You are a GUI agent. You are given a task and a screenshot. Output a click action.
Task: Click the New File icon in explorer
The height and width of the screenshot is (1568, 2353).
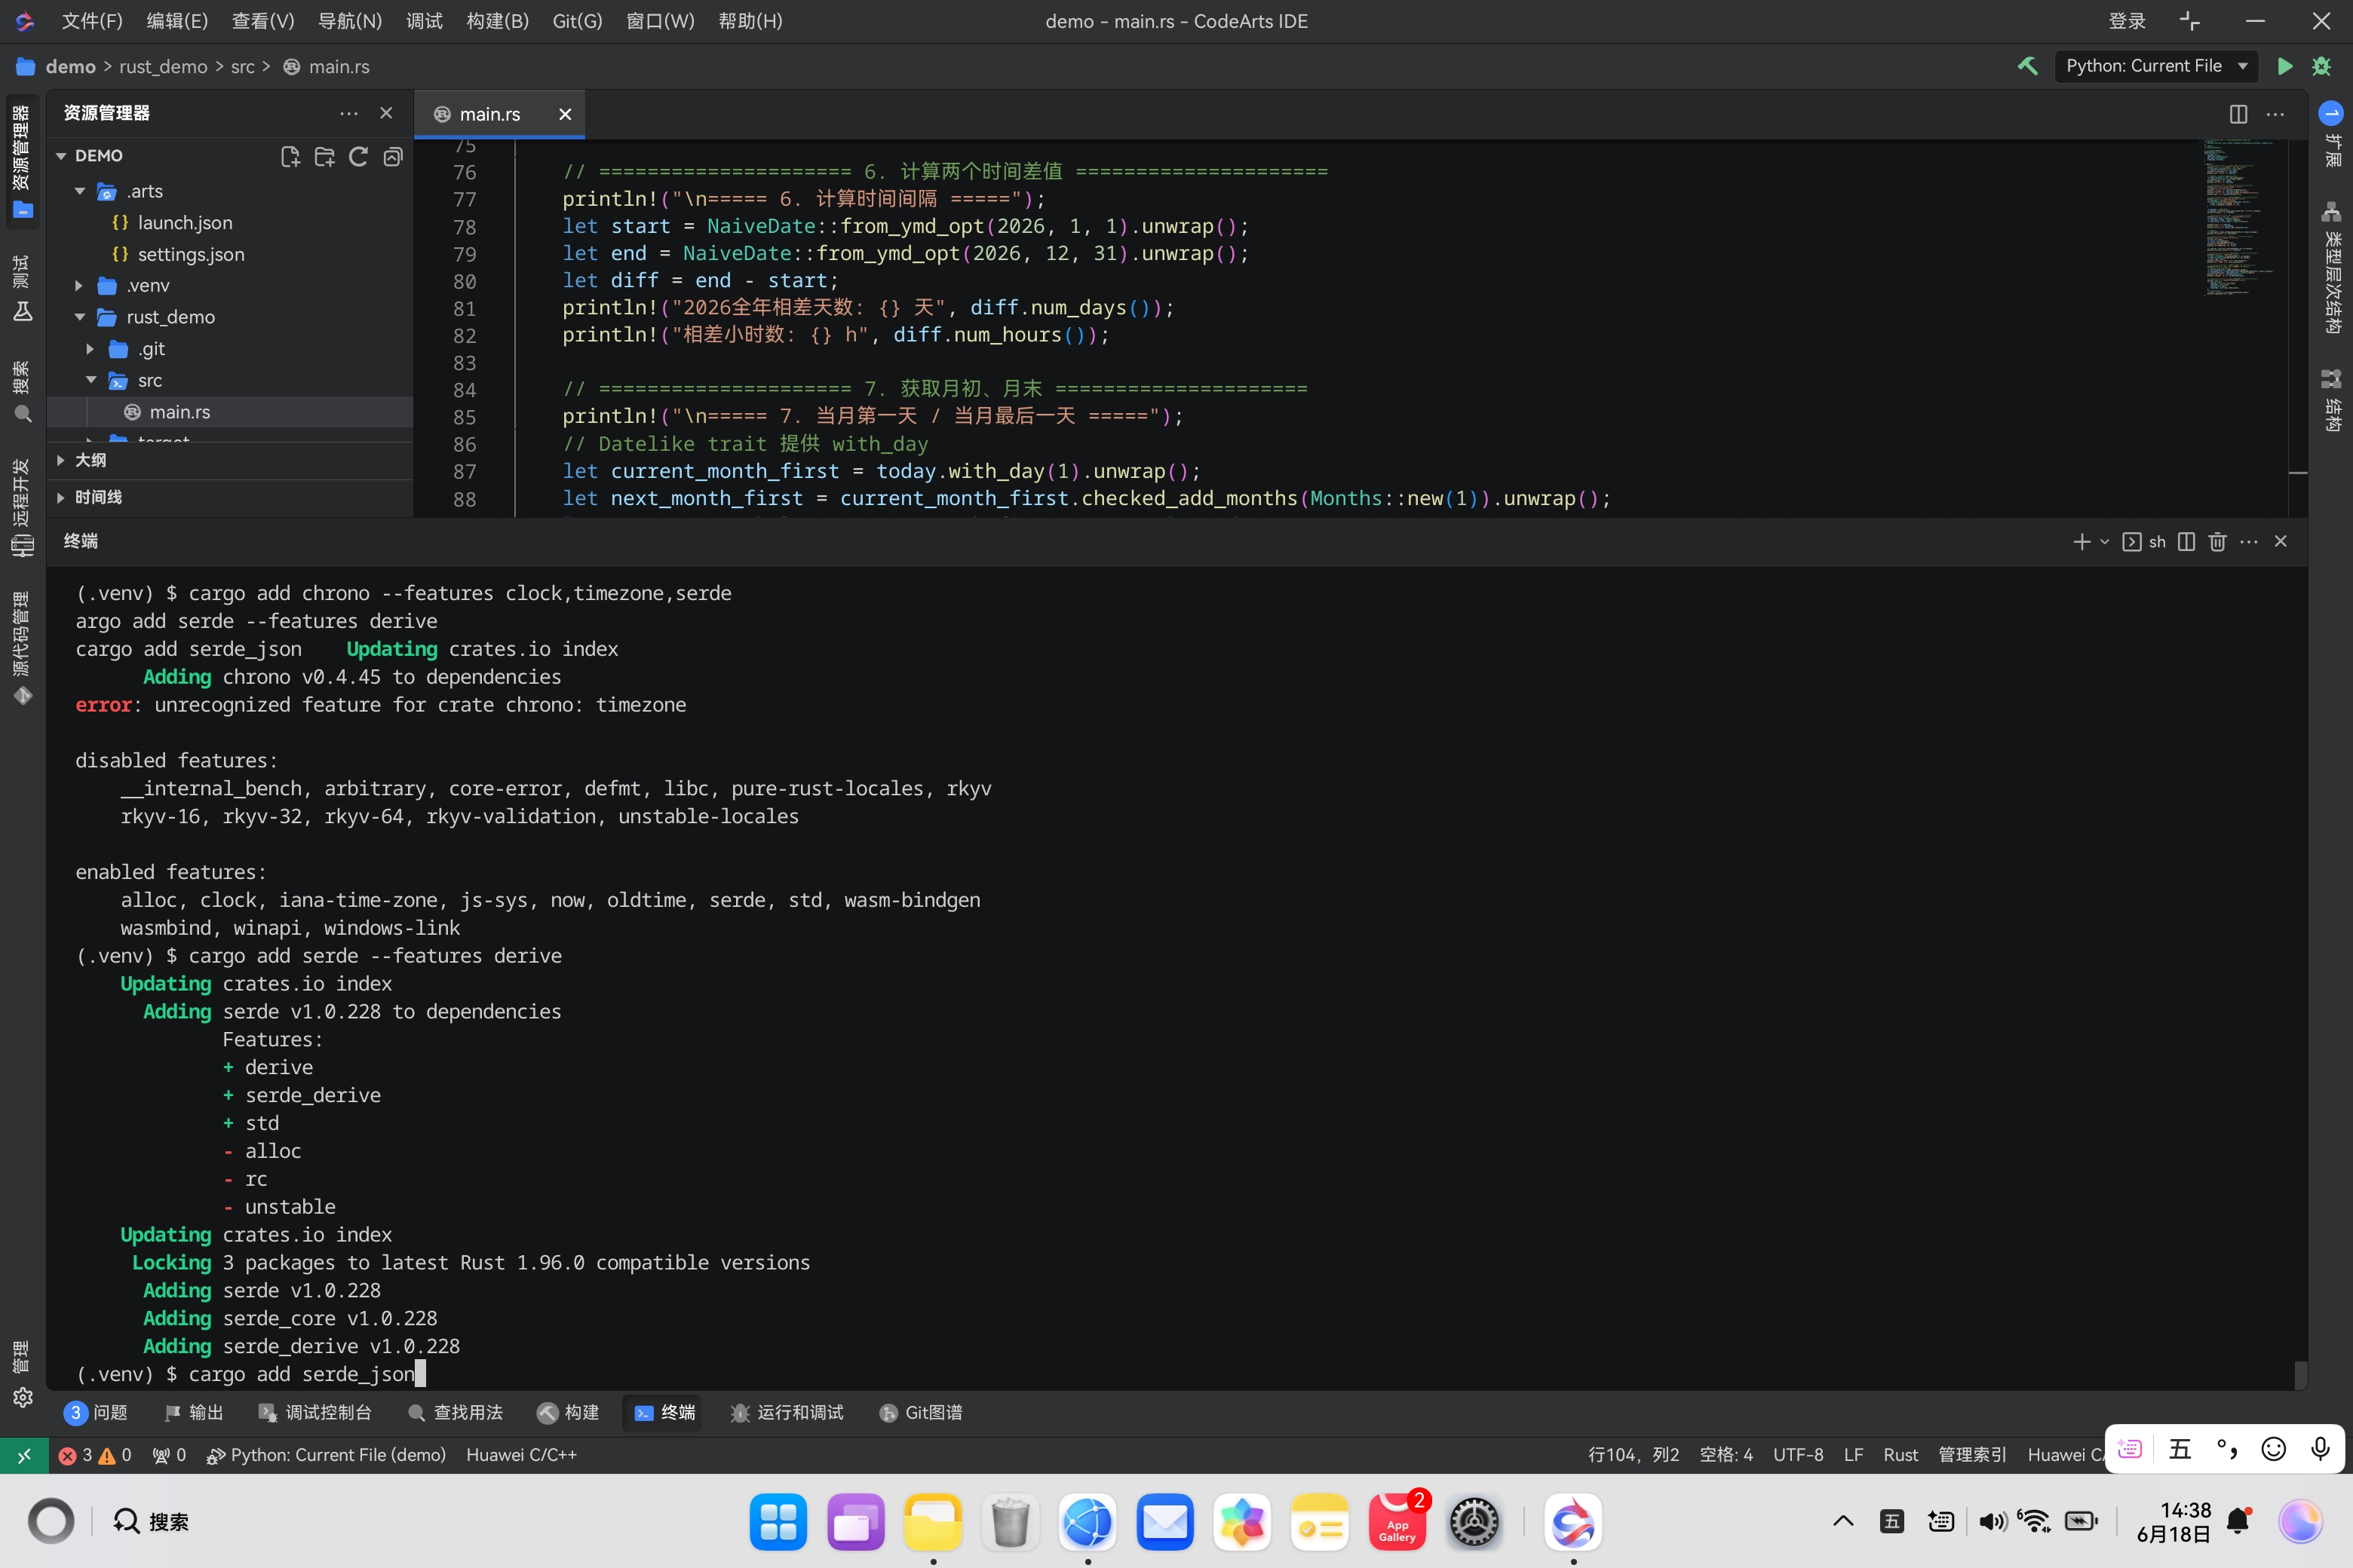point(290,156)
